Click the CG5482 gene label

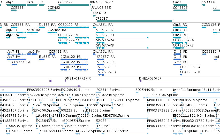pos(54,8)
